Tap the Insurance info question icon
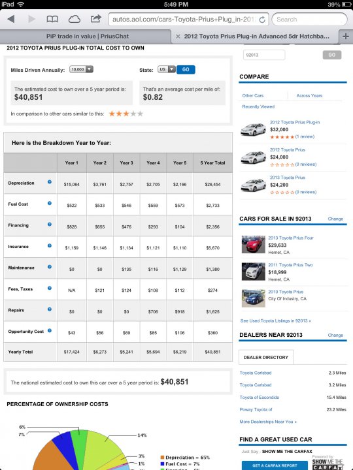Viewport: 353px width, 470px height. (x=50, y=246)
